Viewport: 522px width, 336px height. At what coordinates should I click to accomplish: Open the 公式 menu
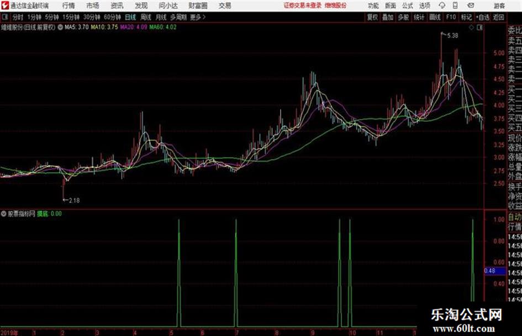tap(407, 6)
